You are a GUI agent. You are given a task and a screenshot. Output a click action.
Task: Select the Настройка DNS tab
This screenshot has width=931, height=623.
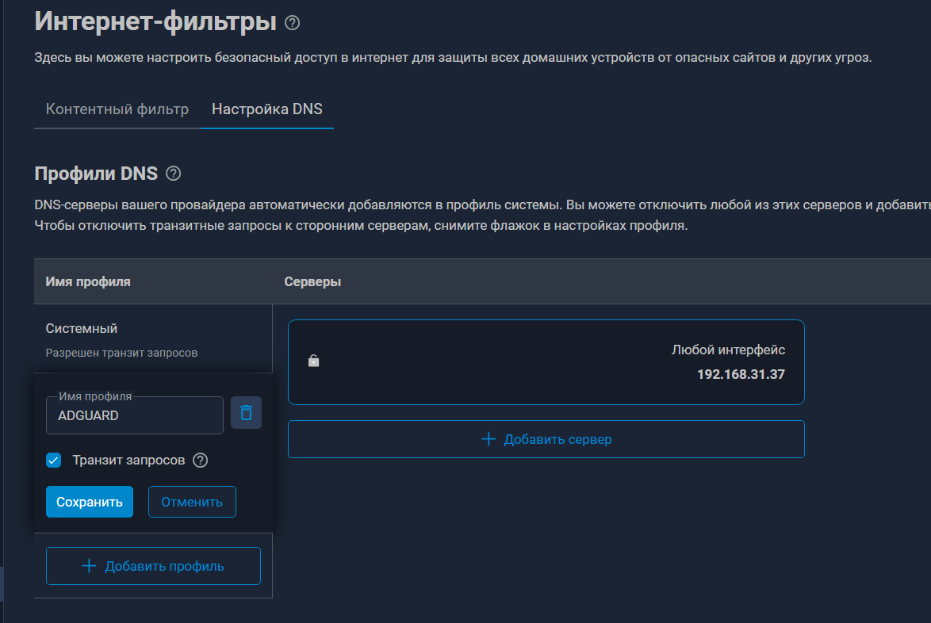pyautogui.click(x=267, y=109)
